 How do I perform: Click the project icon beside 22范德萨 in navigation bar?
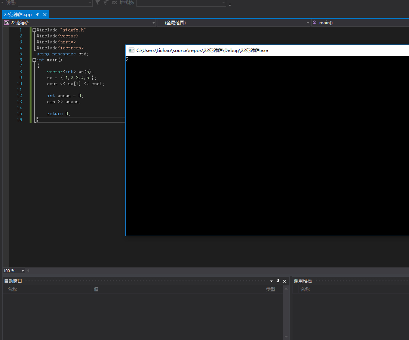pyautogui.click(x=6, y=23)
